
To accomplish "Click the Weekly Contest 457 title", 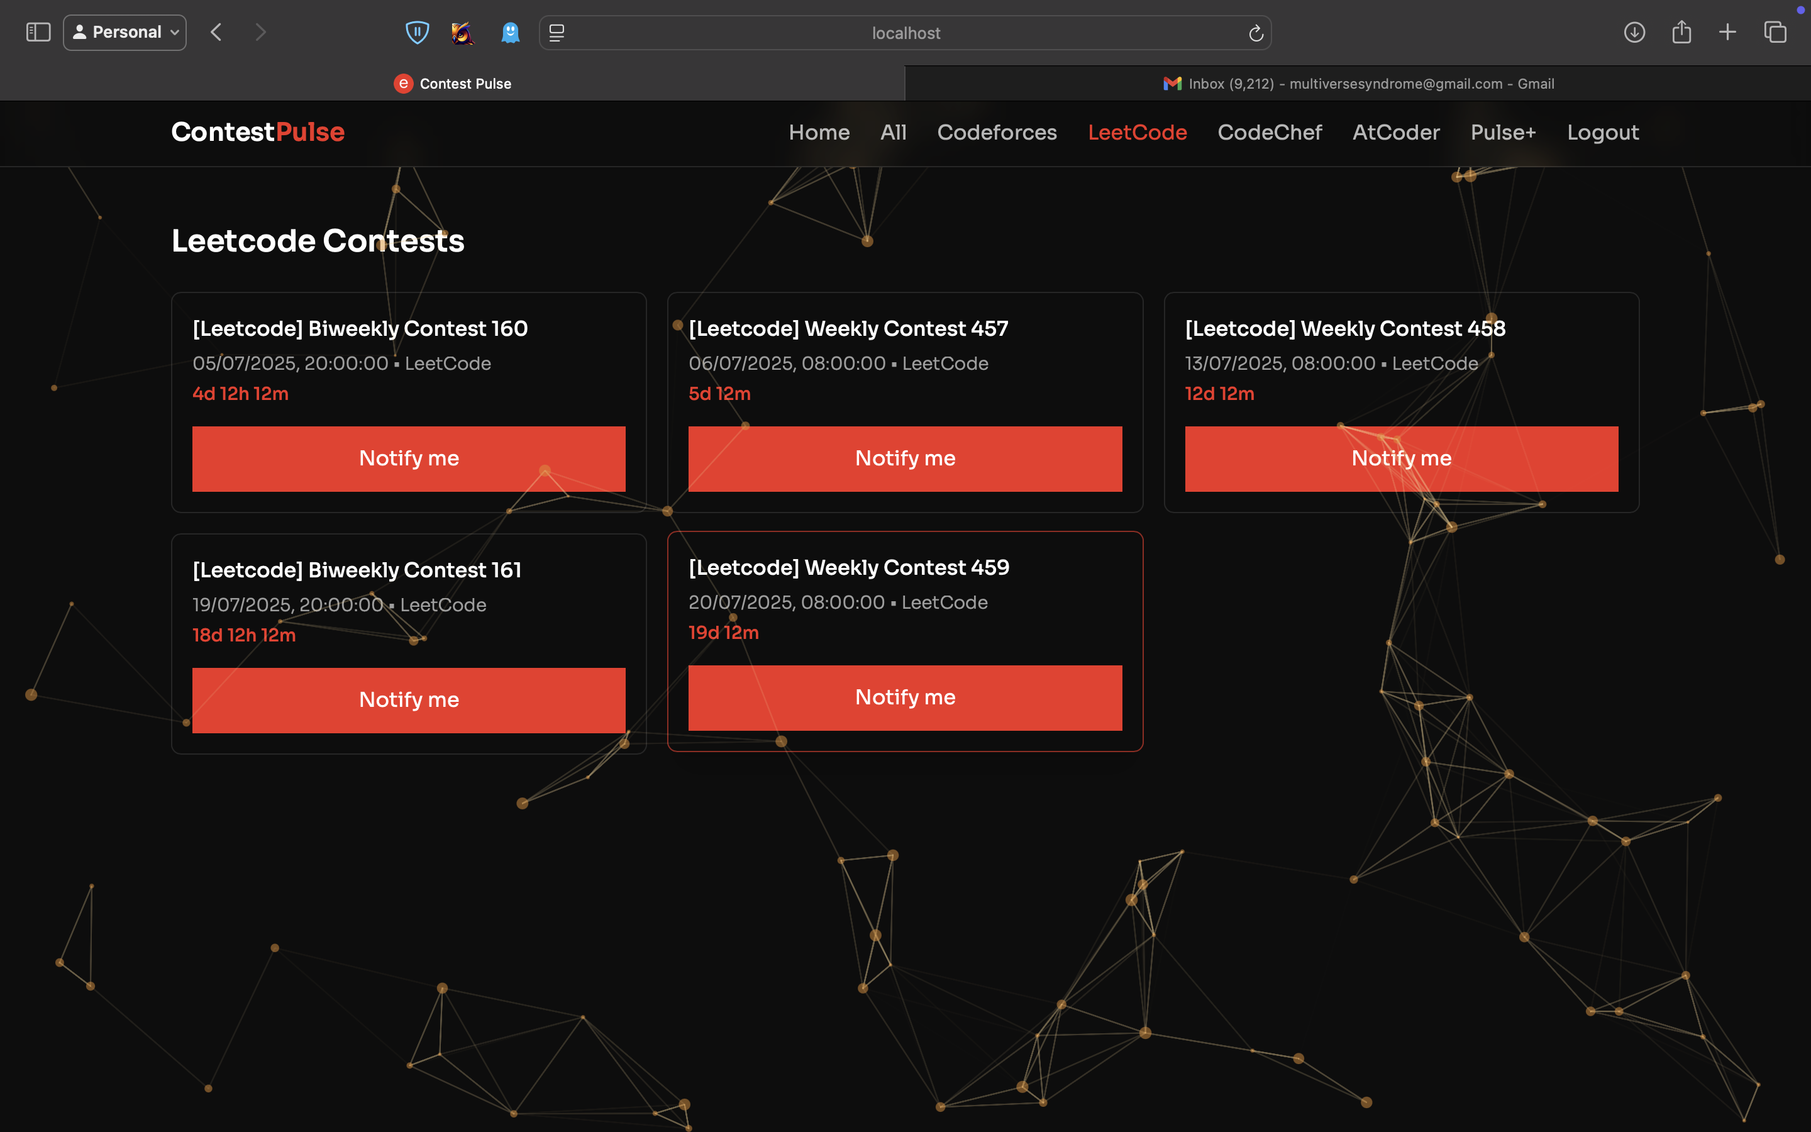I will click(x=848, y=329).
